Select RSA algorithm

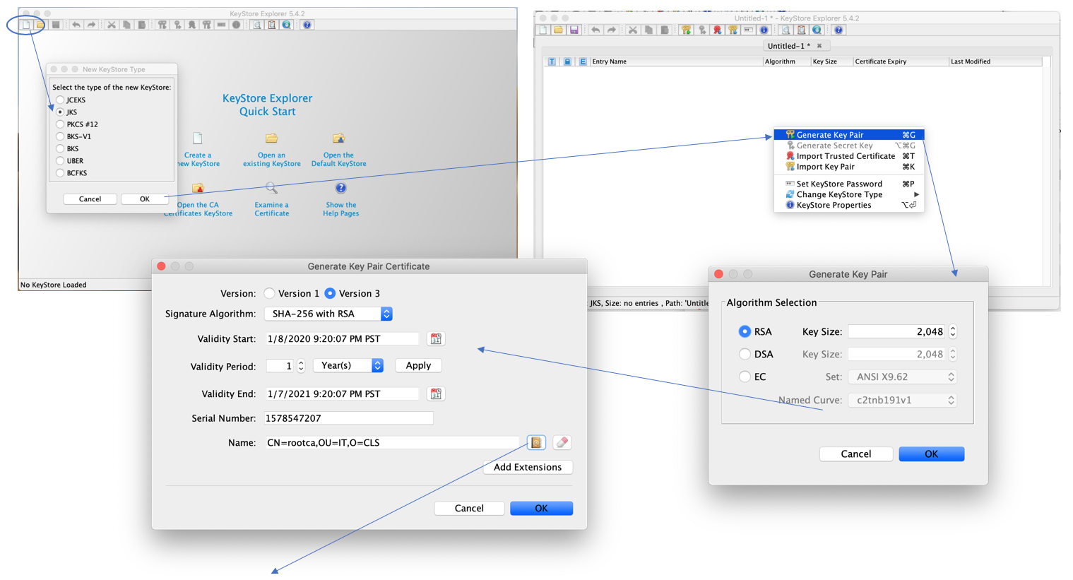tap(745, 331)
